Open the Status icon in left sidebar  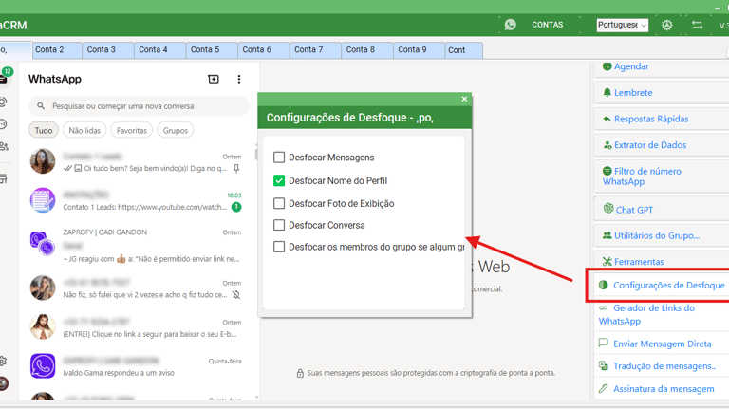pyautogui.click(x=3, y=102)
